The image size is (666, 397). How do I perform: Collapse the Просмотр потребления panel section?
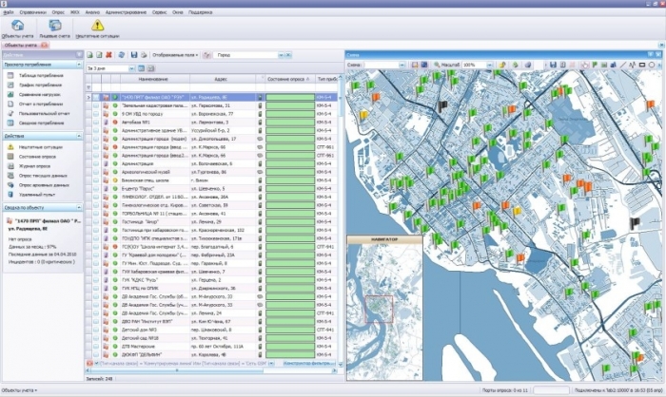click(77, 64)
